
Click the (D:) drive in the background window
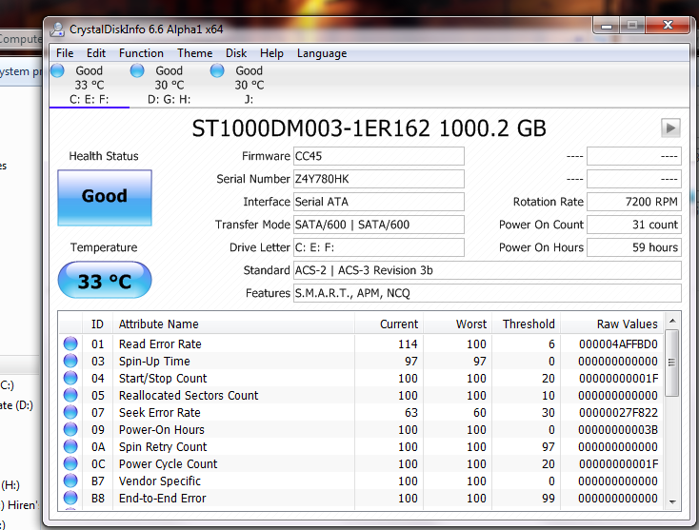[x=16, y=405]
